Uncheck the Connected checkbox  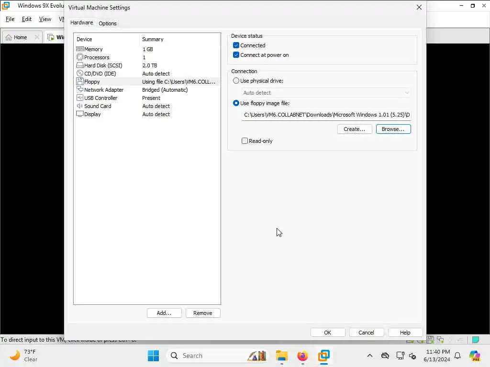point(236,45)
